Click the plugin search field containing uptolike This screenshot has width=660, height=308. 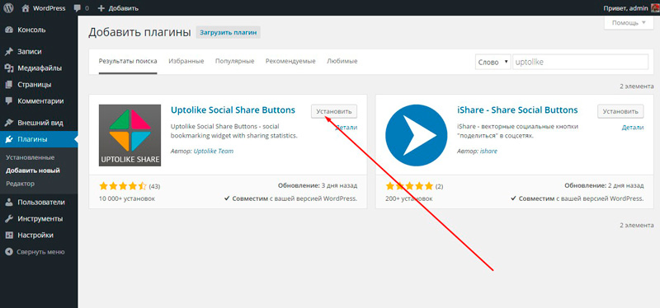tap(581, 62)
